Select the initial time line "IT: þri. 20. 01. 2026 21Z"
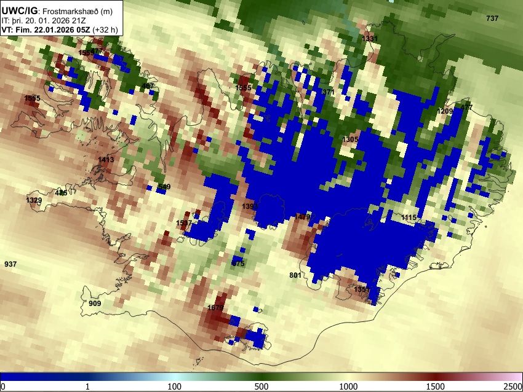Viewport: 523px width, 392px height. coord(43,21)
